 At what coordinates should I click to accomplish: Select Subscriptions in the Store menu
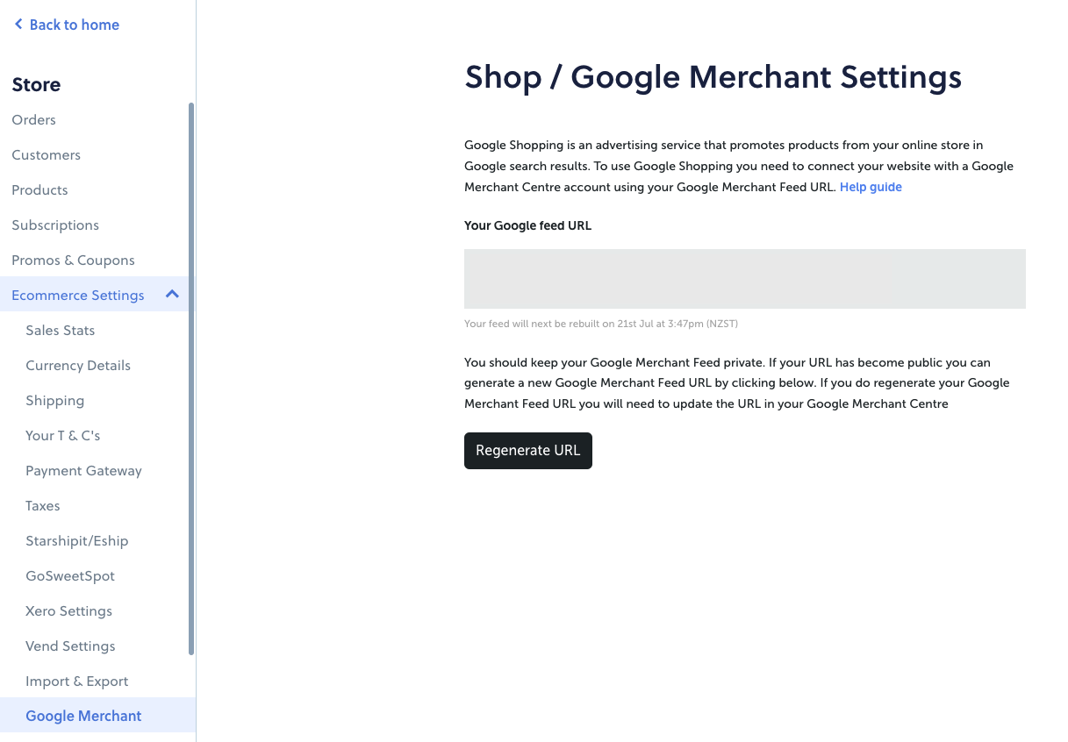point(55,225)
